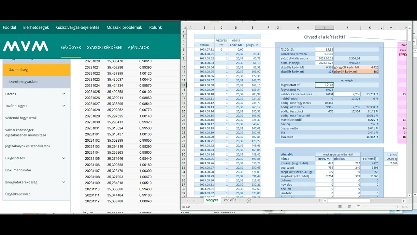417x235 pixels.
Task: Switch Excel to Normal view icon
Action: (x=340, y=207)
